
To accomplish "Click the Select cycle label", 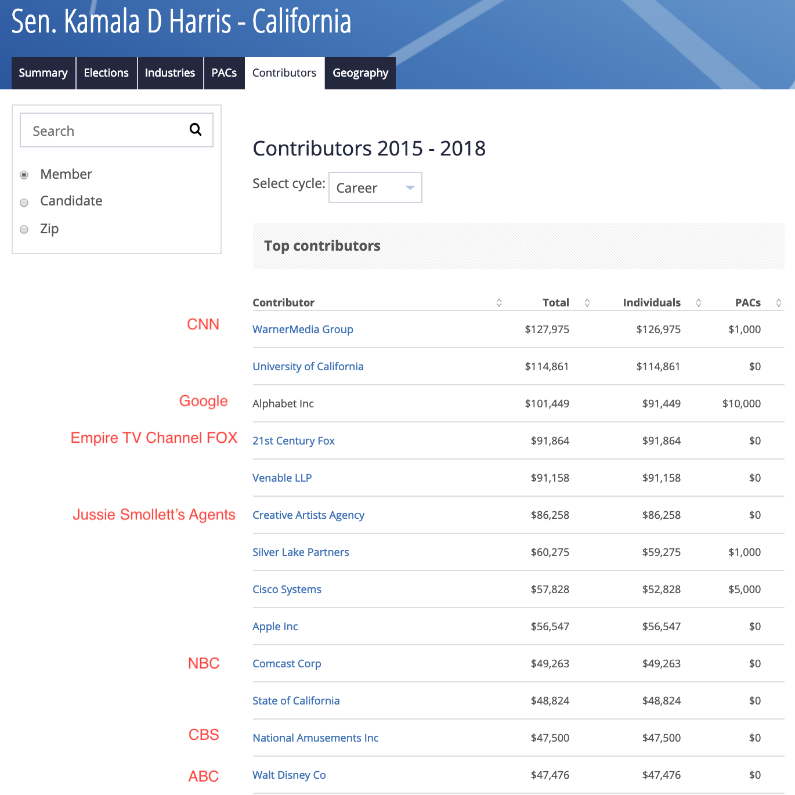I will pyautogui.click(x=289, y=184).
